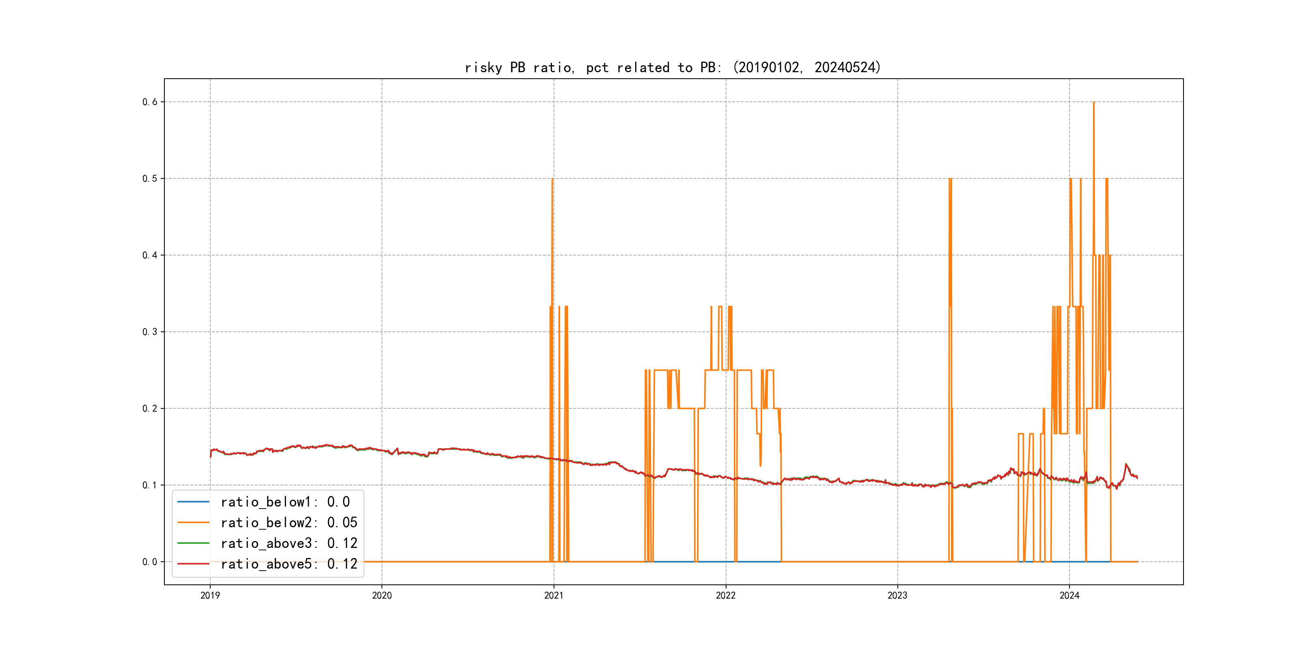Viewport: 1315px width, 657px height.
Task: Click the ratio_above5 red legend line
Action: click(x=193, y=564)
